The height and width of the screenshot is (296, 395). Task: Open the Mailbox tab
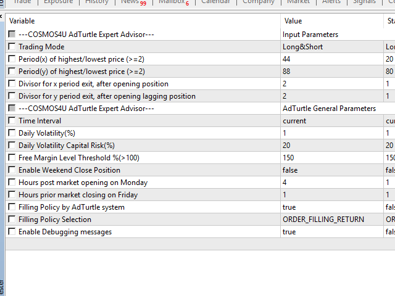(173, 2)
